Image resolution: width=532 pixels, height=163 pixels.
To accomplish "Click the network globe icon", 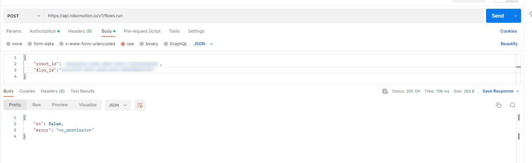I will [x=385, y=91].
